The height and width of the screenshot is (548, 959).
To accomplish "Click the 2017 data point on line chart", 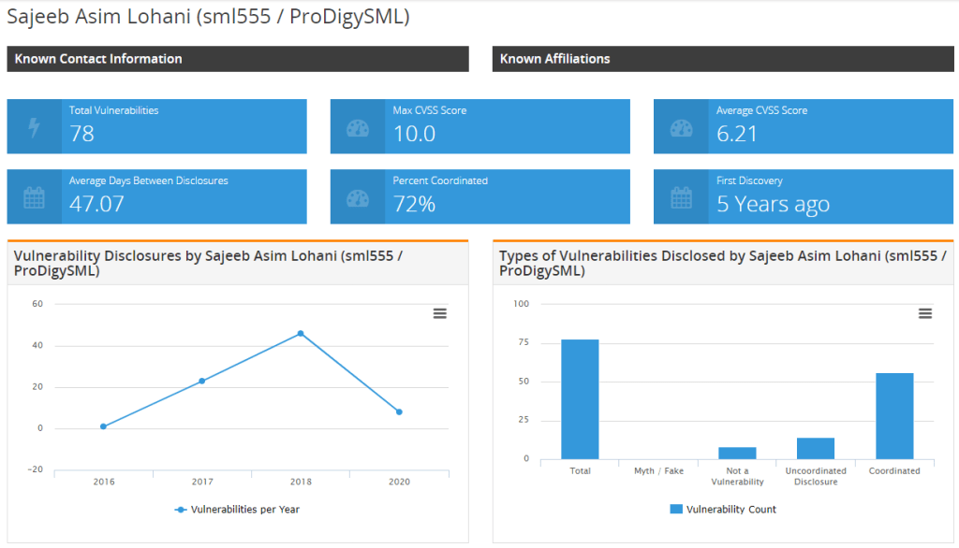I will (x=201, y=381).
